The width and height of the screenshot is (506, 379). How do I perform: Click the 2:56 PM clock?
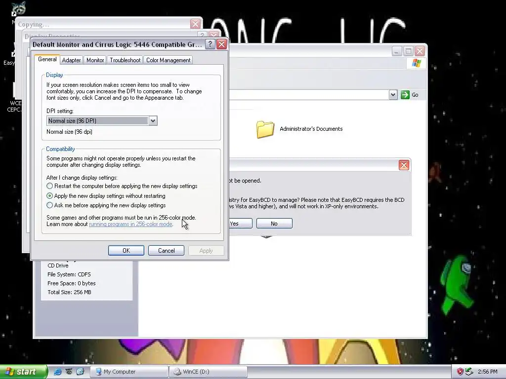coord(488,372)
